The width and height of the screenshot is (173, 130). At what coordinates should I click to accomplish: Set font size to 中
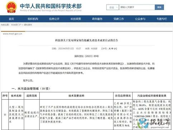click(x=112, y=49)
